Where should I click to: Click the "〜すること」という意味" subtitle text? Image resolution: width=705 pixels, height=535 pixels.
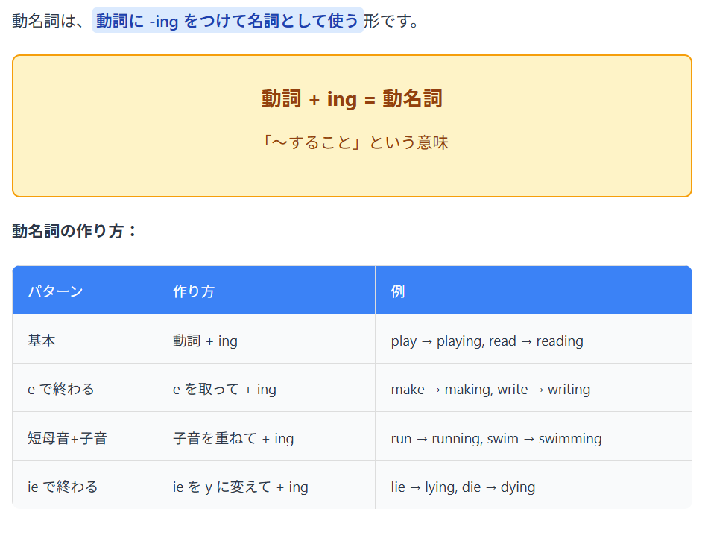click(355, 142)
